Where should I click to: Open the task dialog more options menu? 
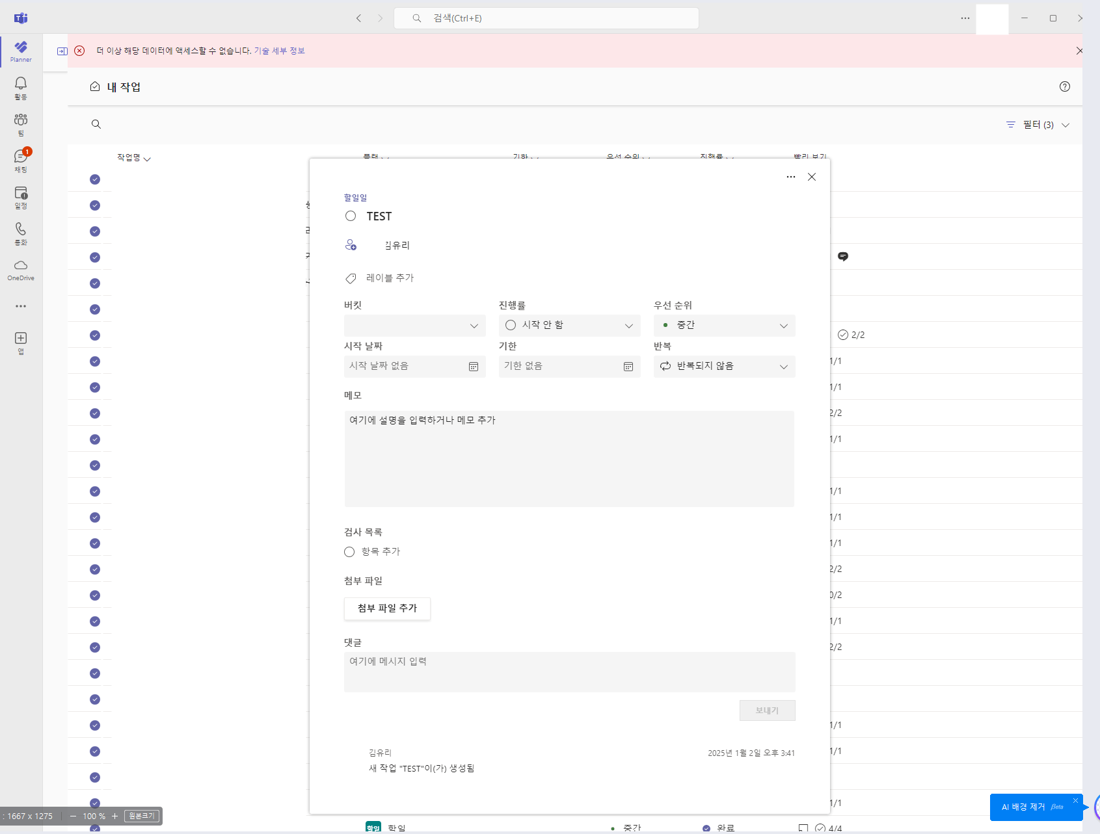(791, 177)
